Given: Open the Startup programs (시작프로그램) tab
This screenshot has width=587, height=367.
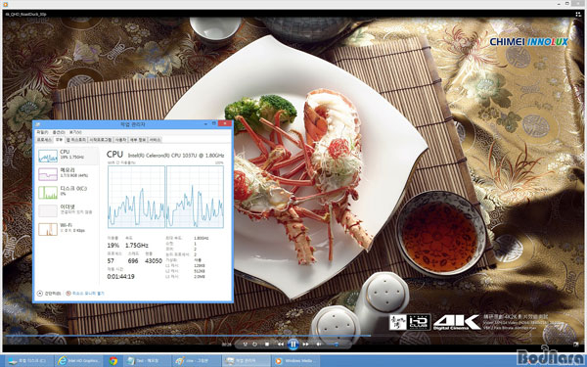Looking at the screenshot, I should [x=100, y=140].
